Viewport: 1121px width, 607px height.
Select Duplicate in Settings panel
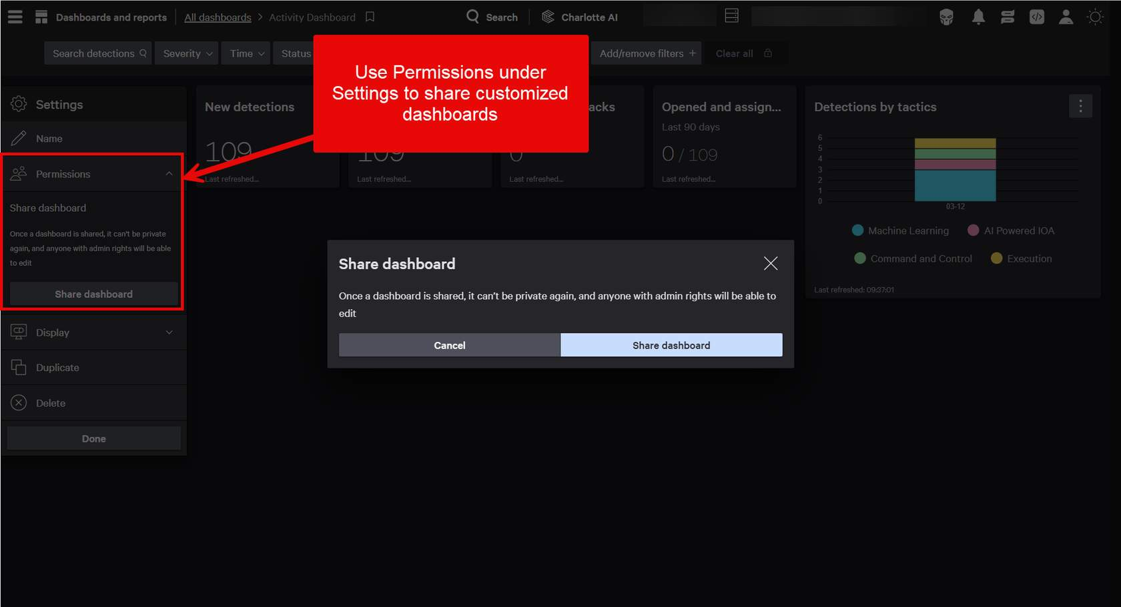click(x=57, y=368)
